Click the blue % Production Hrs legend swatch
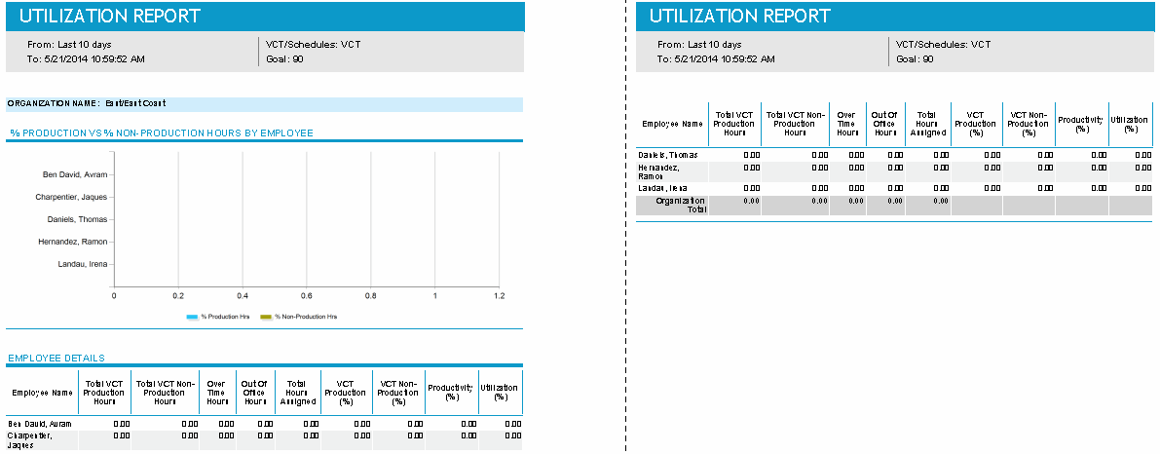The image size is (1160, 454). tap(192, 317)
